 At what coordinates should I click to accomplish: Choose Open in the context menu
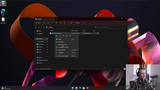[67, 39]
